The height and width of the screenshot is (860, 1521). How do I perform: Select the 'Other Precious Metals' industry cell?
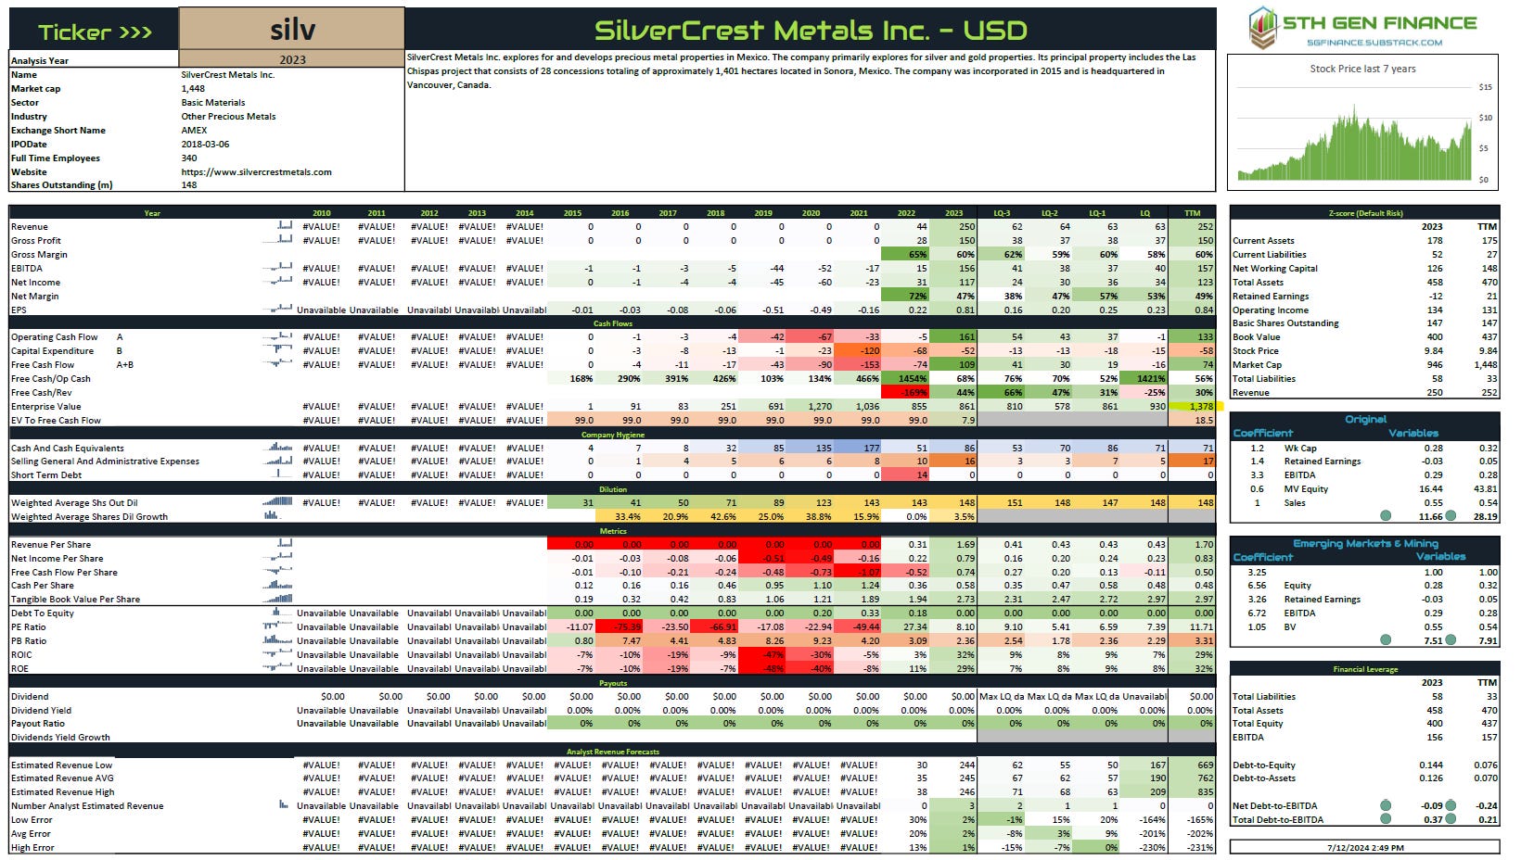pyautogui.click(x=228, y=117)
